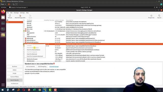Click the Get Screenshot button
This screenshot has height=92, width=163.
pyautogui.click(x=31, y=66)
